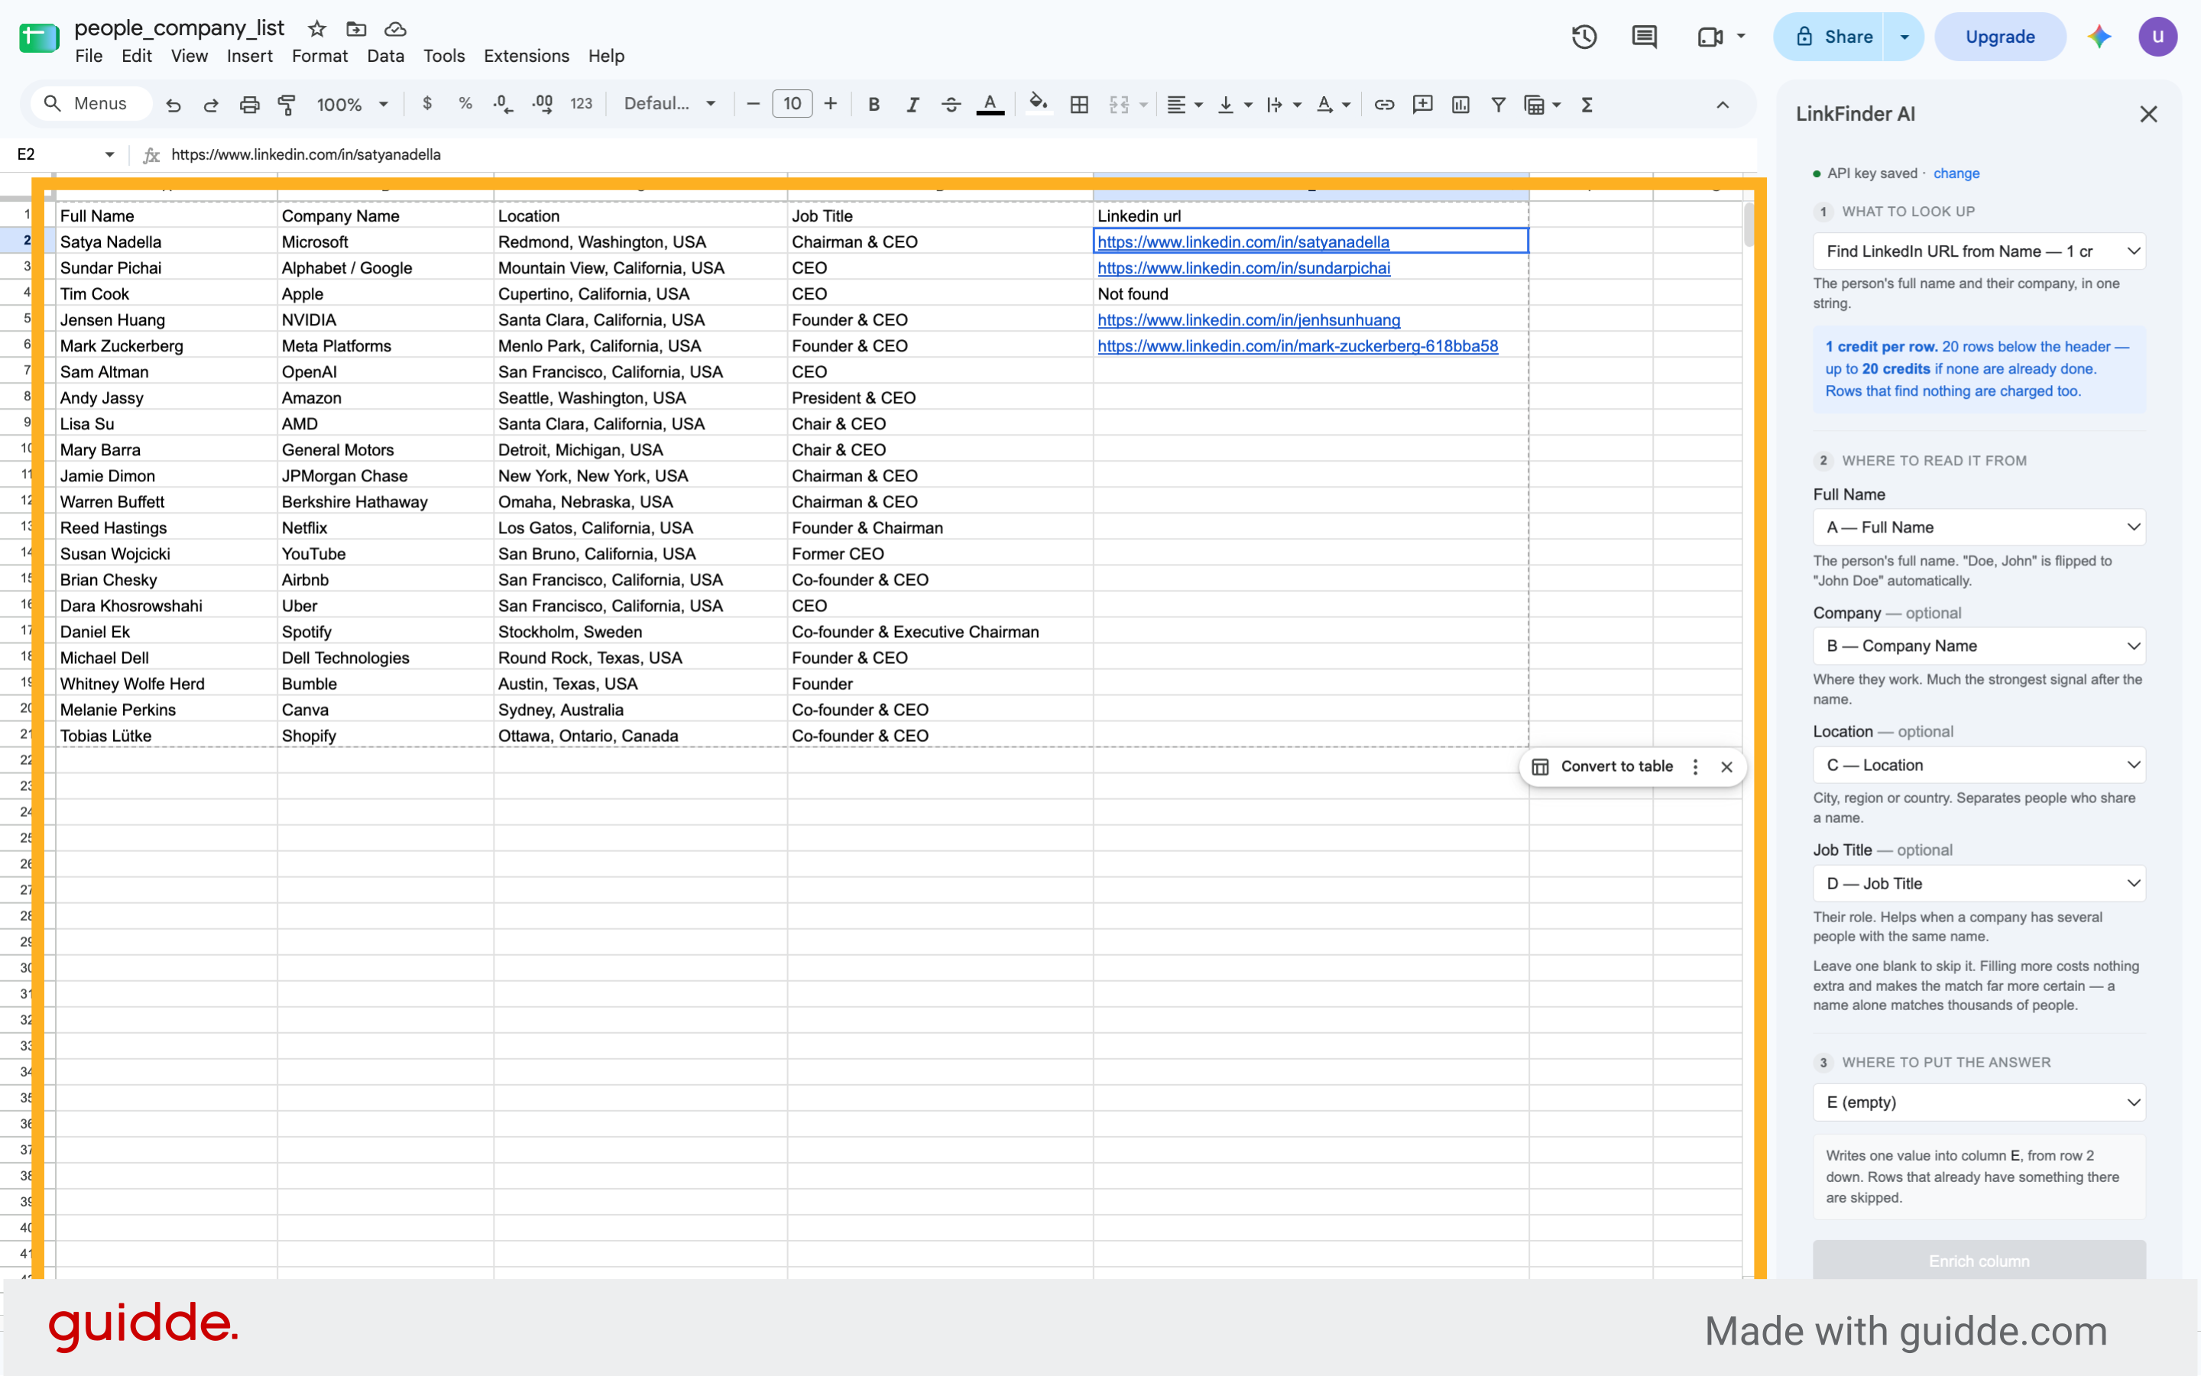This screenshot has width=2201, height=1376.
Task: Increase the font size
Action: (830, 104)
